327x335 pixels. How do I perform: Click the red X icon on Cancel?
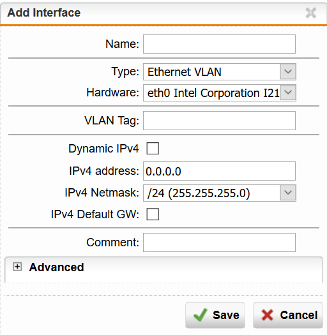tap(268, 315)
